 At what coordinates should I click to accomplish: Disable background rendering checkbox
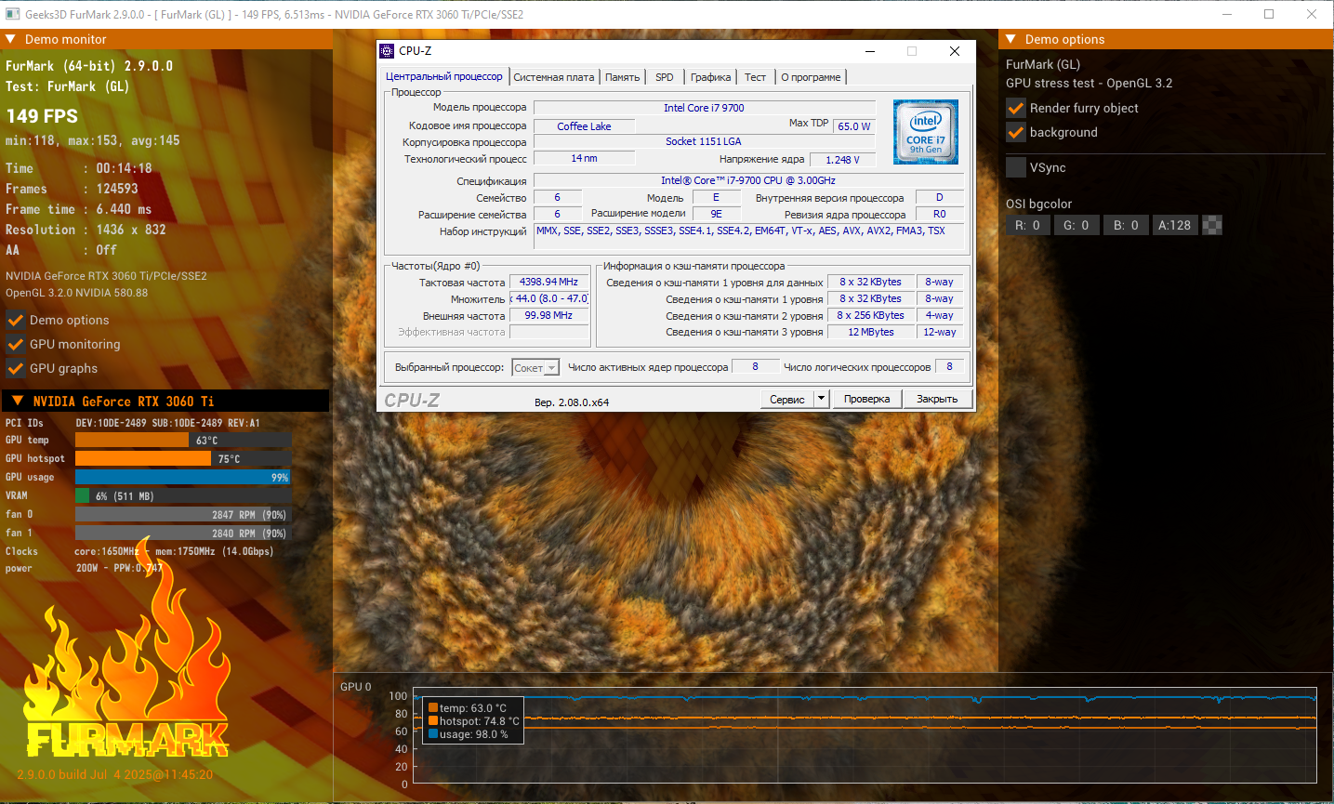click(1016, 132)
